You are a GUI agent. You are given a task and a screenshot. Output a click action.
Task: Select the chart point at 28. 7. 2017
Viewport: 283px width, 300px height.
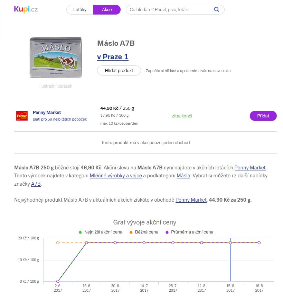173,242
